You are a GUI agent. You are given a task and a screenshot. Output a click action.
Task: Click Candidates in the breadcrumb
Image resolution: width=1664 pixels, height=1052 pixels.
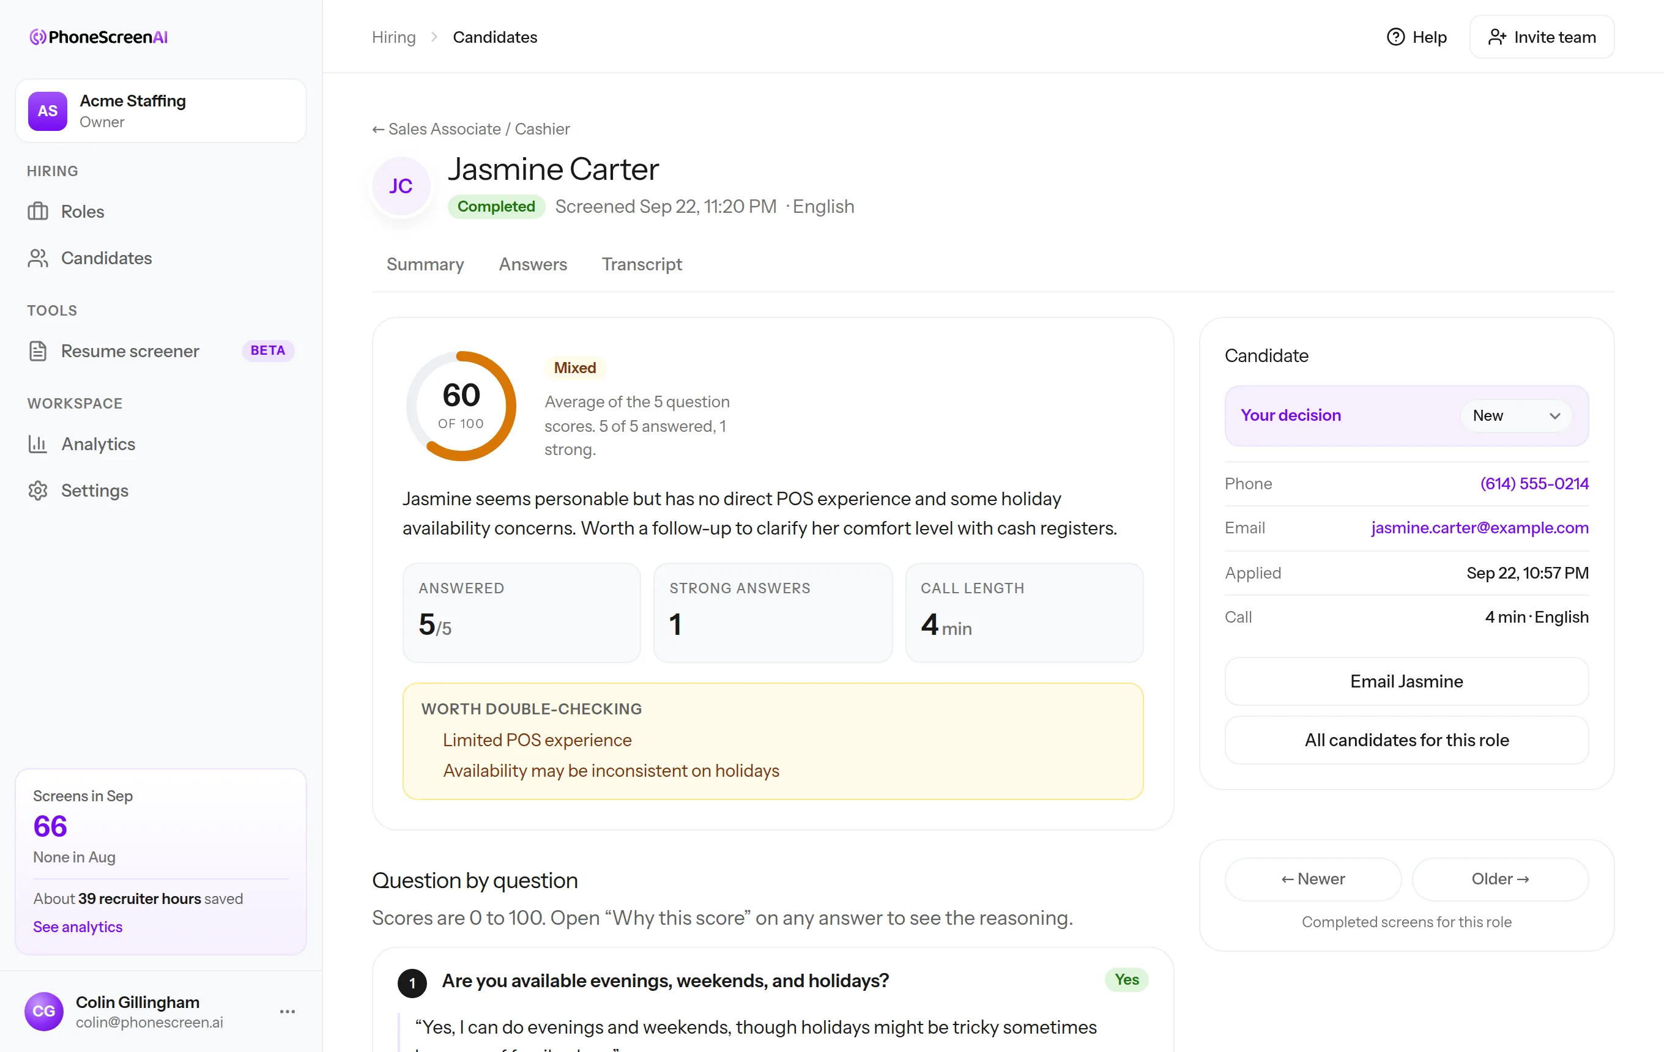(x=495, y=37)
